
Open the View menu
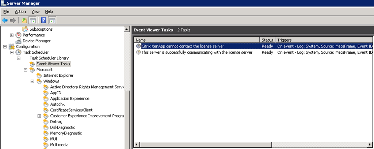pyautogui.click(x=35, y=12)
